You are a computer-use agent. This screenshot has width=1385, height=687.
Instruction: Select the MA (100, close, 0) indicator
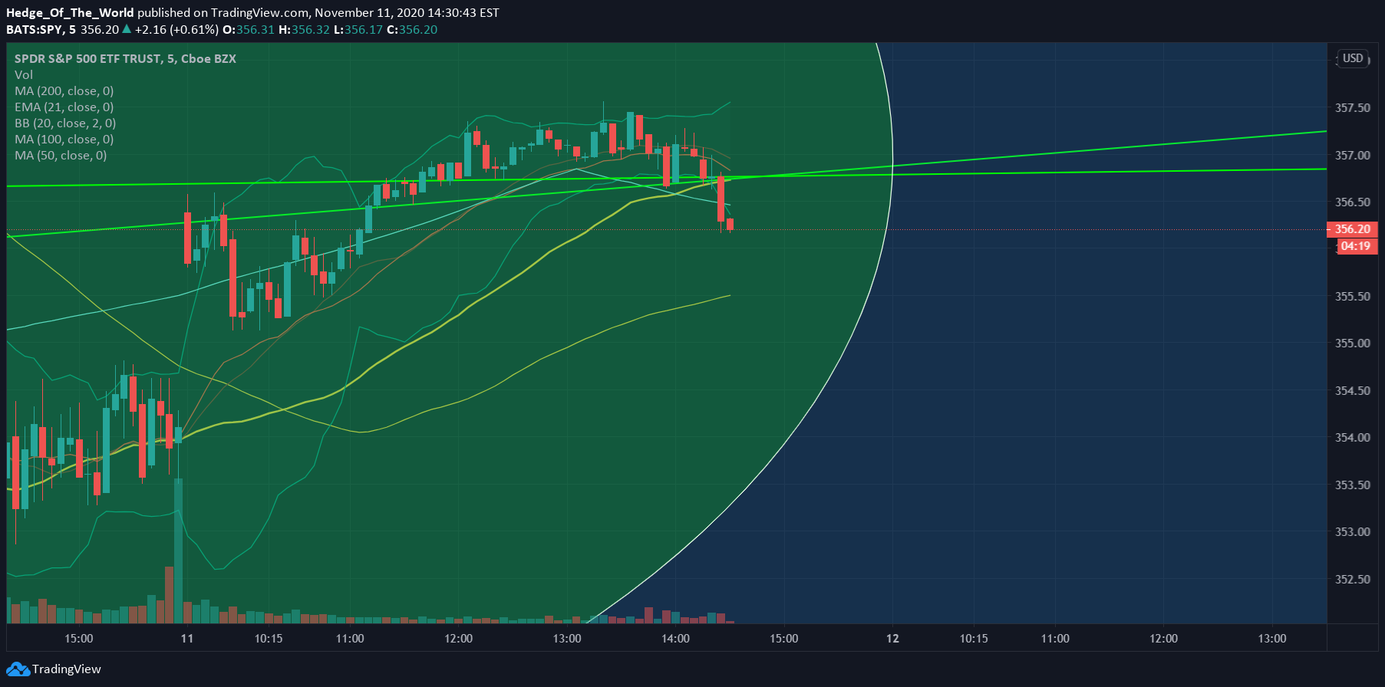click(64, 139)
